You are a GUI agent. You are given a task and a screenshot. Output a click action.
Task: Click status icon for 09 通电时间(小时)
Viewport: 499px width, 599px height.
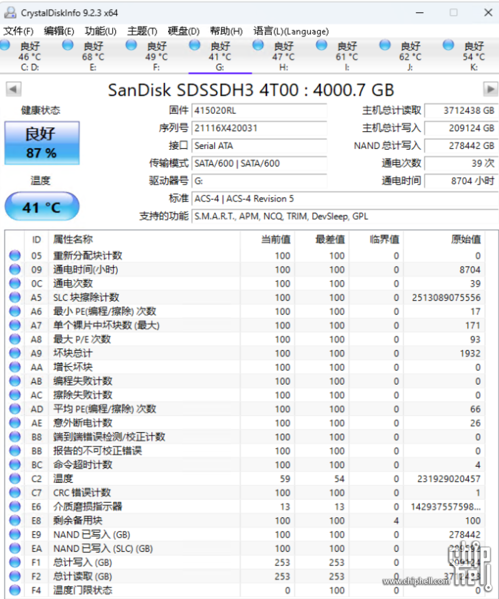(15, 270)
